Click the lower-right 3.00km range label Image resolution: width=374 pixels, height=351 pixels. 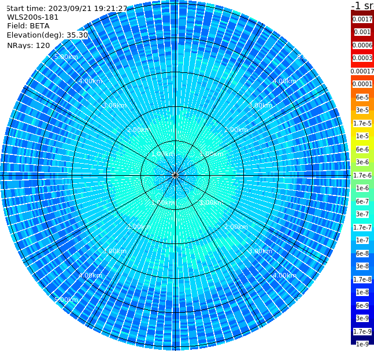[x=260, y=251]
